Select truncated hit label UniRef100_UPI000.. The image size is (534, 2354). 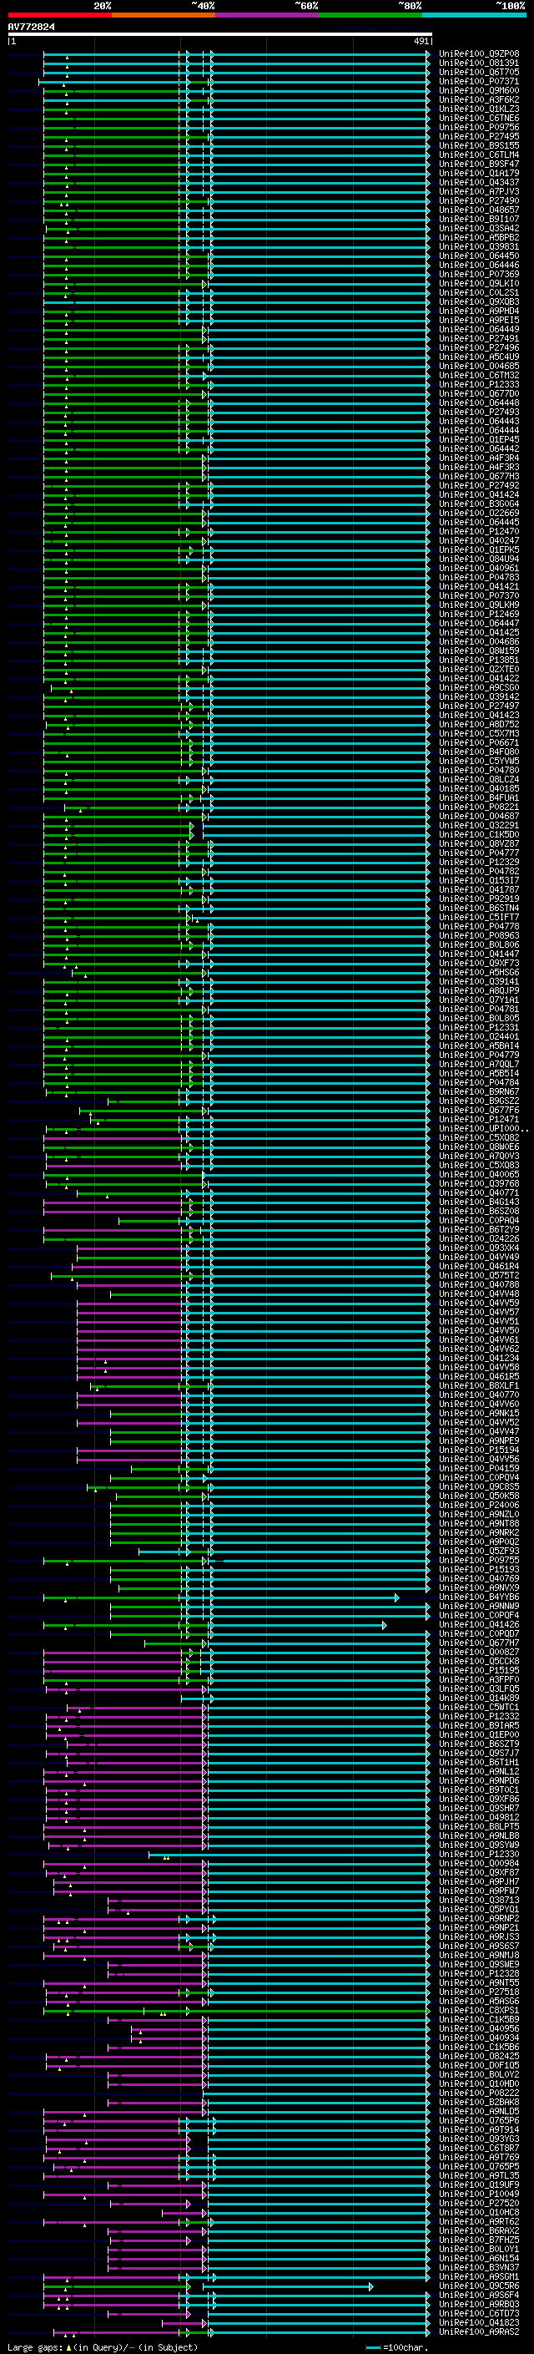(482, 1129)
